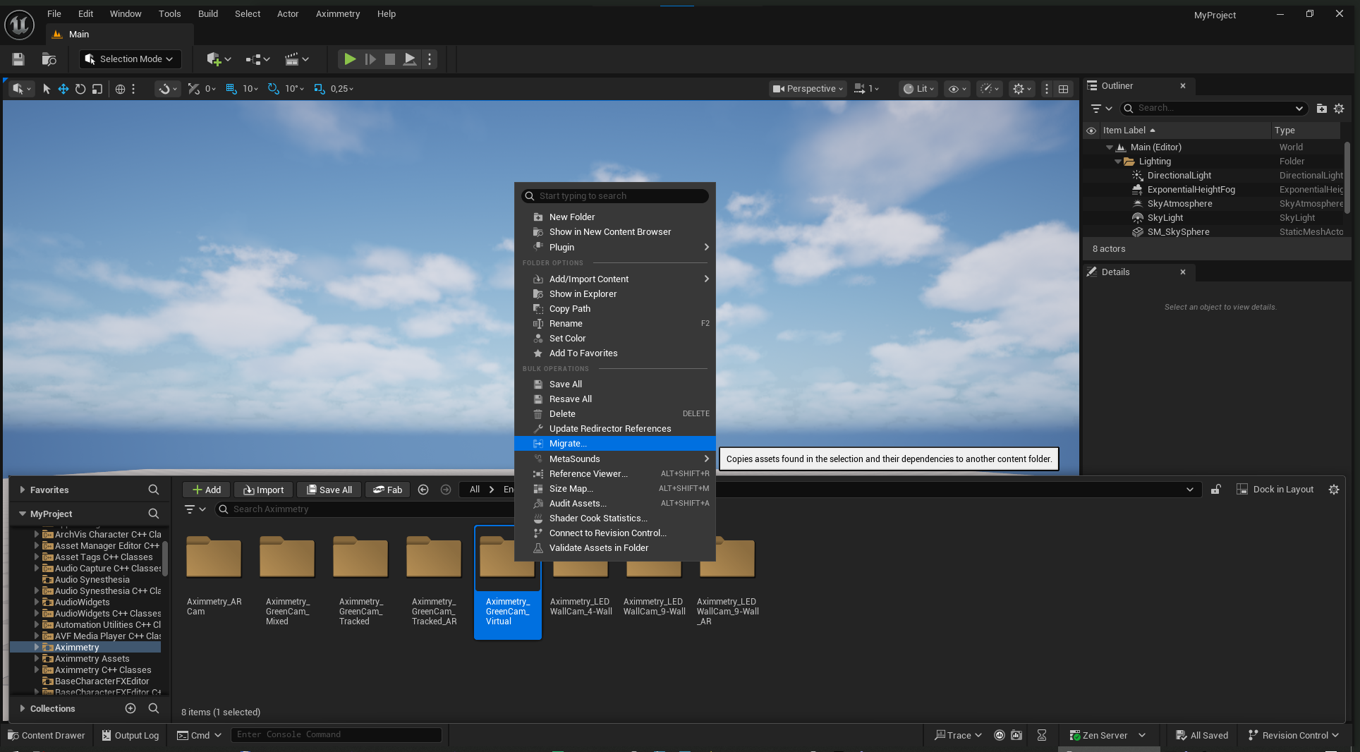Choose Migrate... from context menu
The height and width of the screenshot is (752, 1360).
[x=568, y=444]
